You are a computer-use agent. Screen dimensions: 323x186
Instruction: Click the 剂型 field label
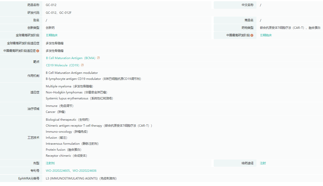coord(36,163)
